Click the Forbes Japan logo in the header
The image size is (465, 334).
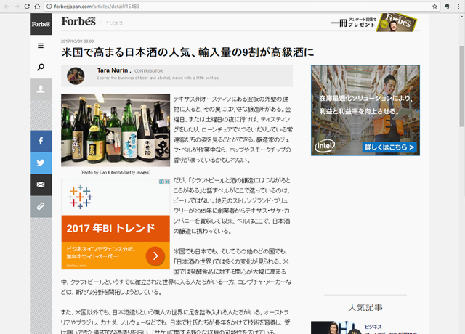click(77, 23)
